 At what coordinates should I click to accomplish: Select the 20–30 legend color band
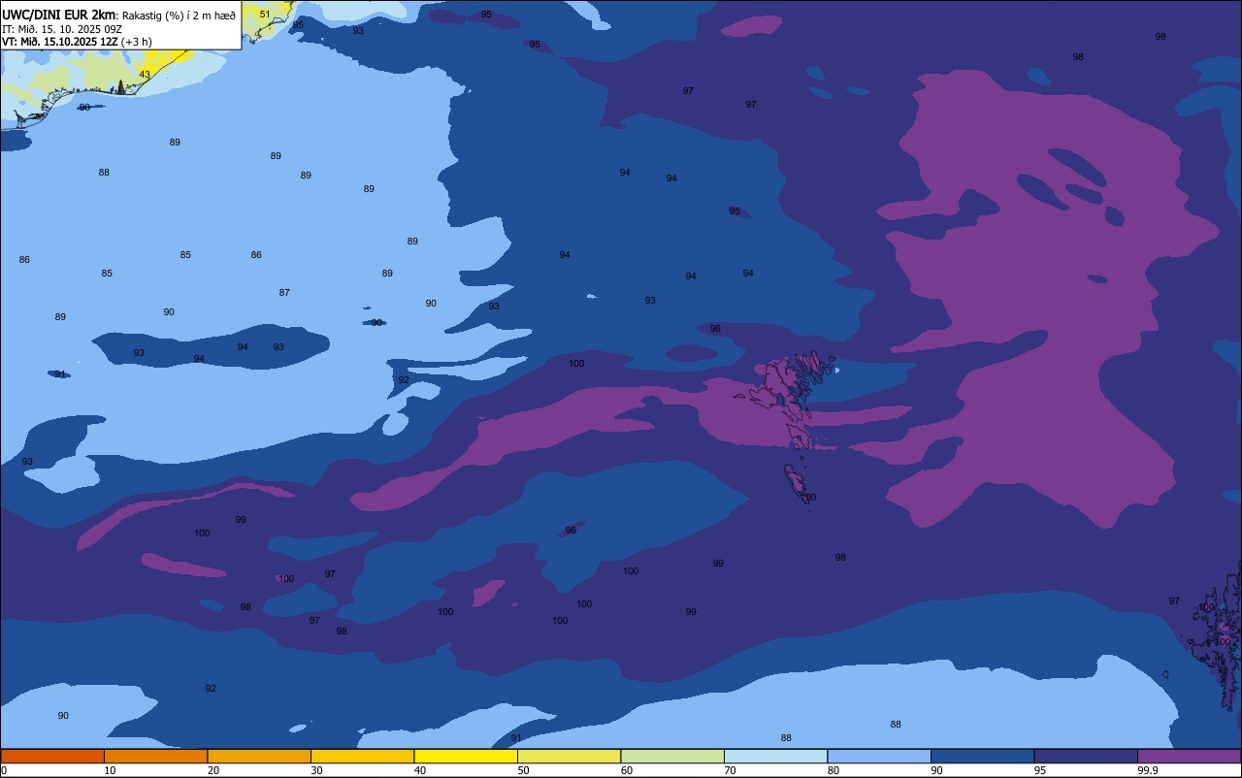click(259, 756)
